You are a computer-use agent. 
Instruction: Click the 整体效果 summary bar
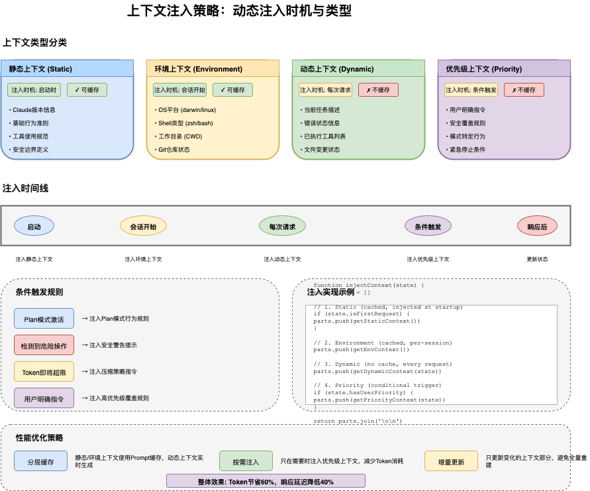point(266,481)
